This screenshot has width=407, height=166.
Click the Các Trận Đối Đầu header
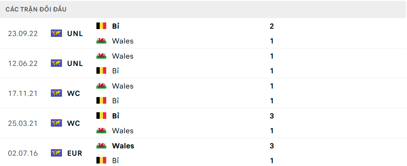coord(36,9)
